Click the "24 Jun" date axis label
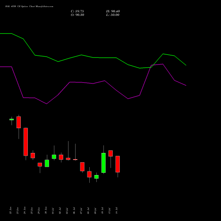This screenshot has height=221, width=221. (25, 210)
